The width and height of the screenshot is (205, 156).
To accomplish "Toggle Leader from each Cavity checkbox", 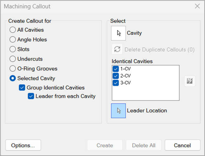I will [31, 96].
